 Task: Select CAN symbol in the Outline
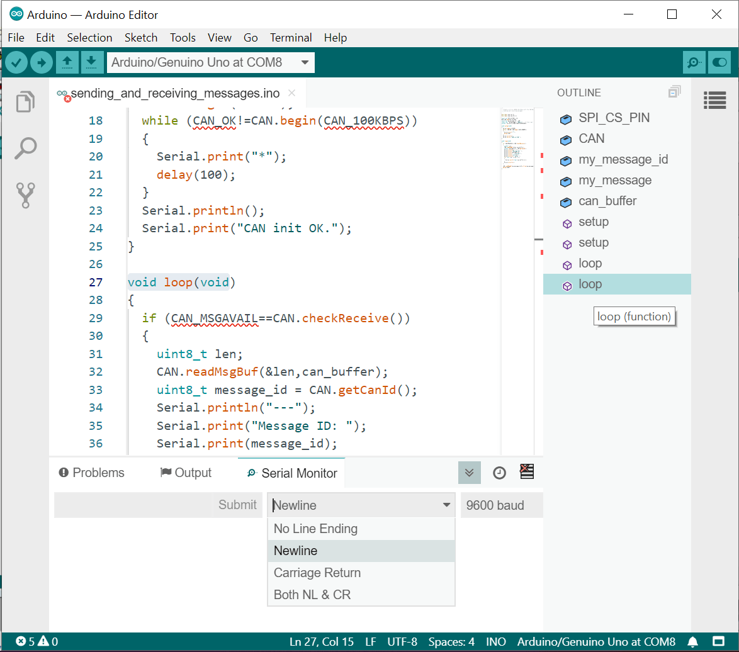point(617,138)
